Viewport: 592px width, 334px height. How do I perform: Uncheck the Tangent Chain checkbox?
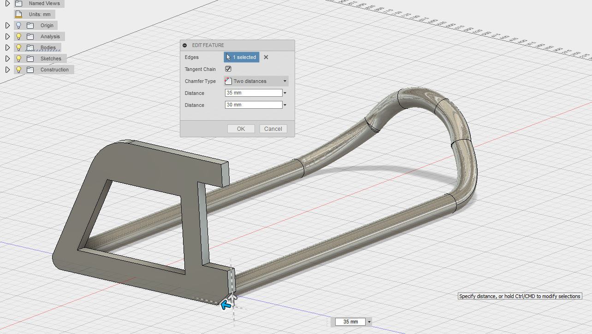pyautogui.click(x=228, y=69)
